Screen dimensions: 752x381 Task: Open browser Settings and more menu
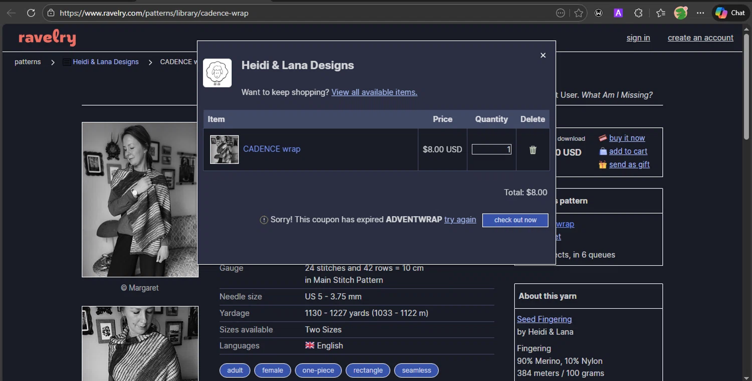click(x=700, y=13)
